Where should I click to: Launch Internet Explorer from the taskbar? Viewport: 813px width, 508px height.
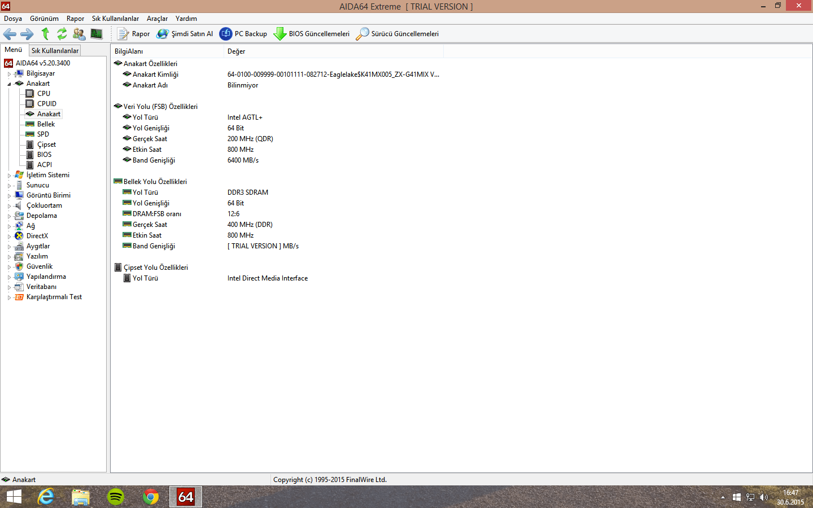[x=46, y=497]
